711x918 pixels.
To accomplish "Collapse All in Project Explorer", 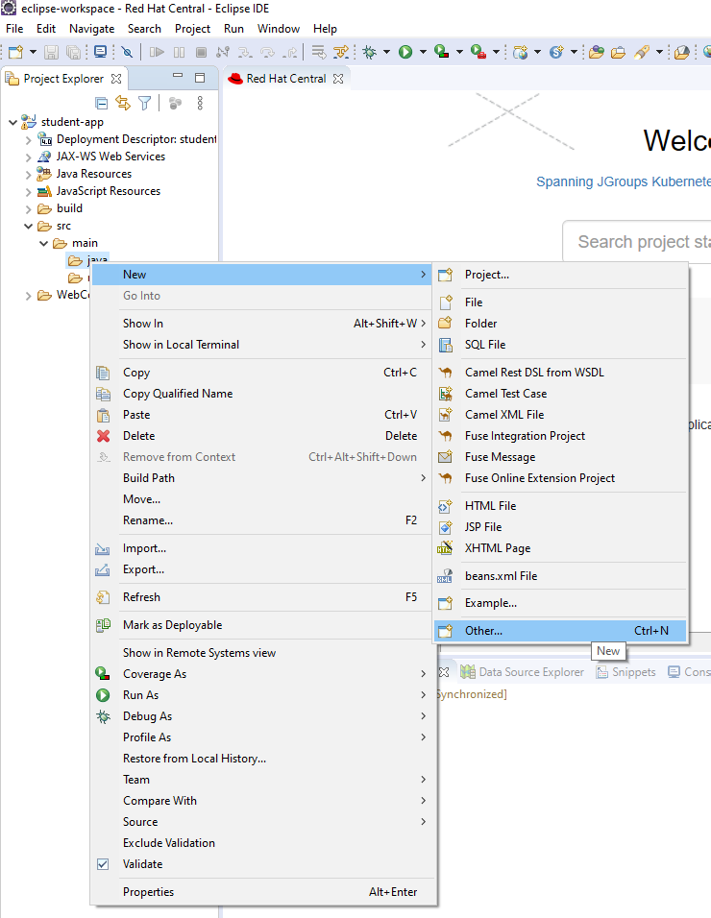I will click(101, 104).
